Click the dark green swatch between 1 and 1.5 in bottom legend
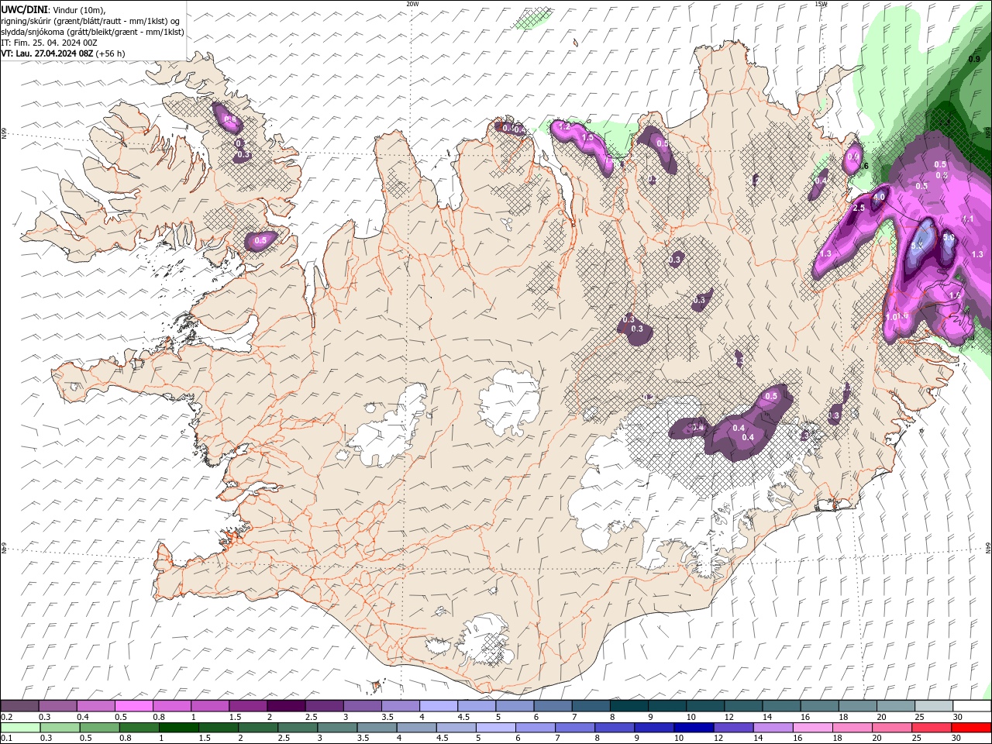992x744 pixels. (x=178, y=728)
